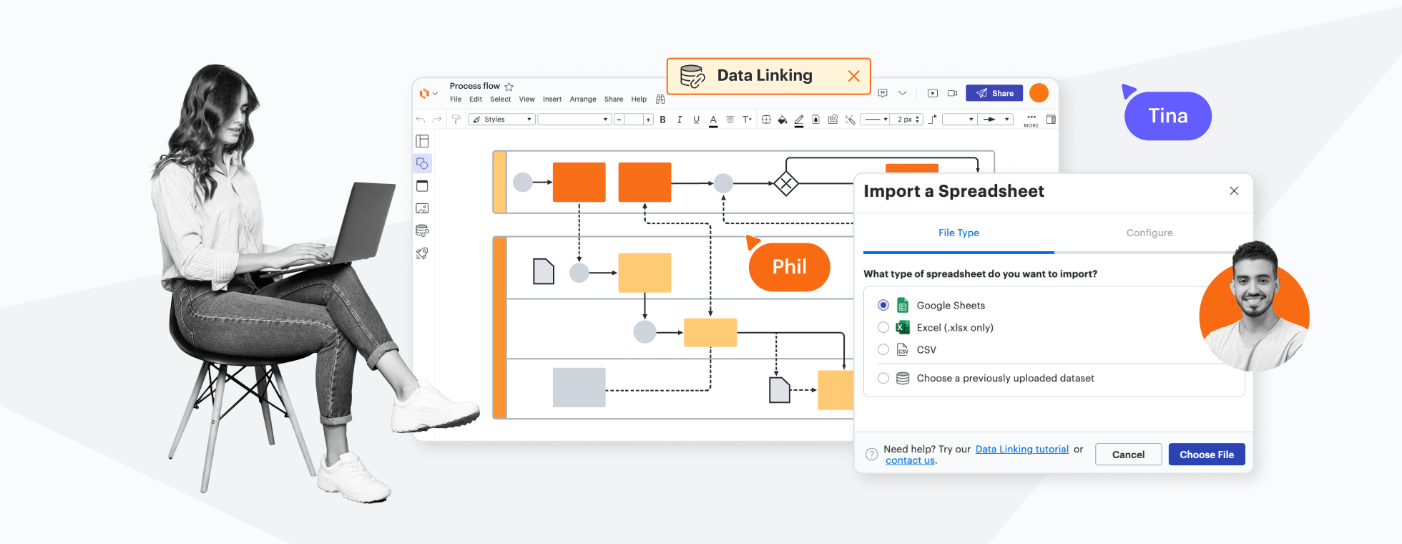Switch to the Configure tab
This screenshot has height=544, width=1402.
1149,233
